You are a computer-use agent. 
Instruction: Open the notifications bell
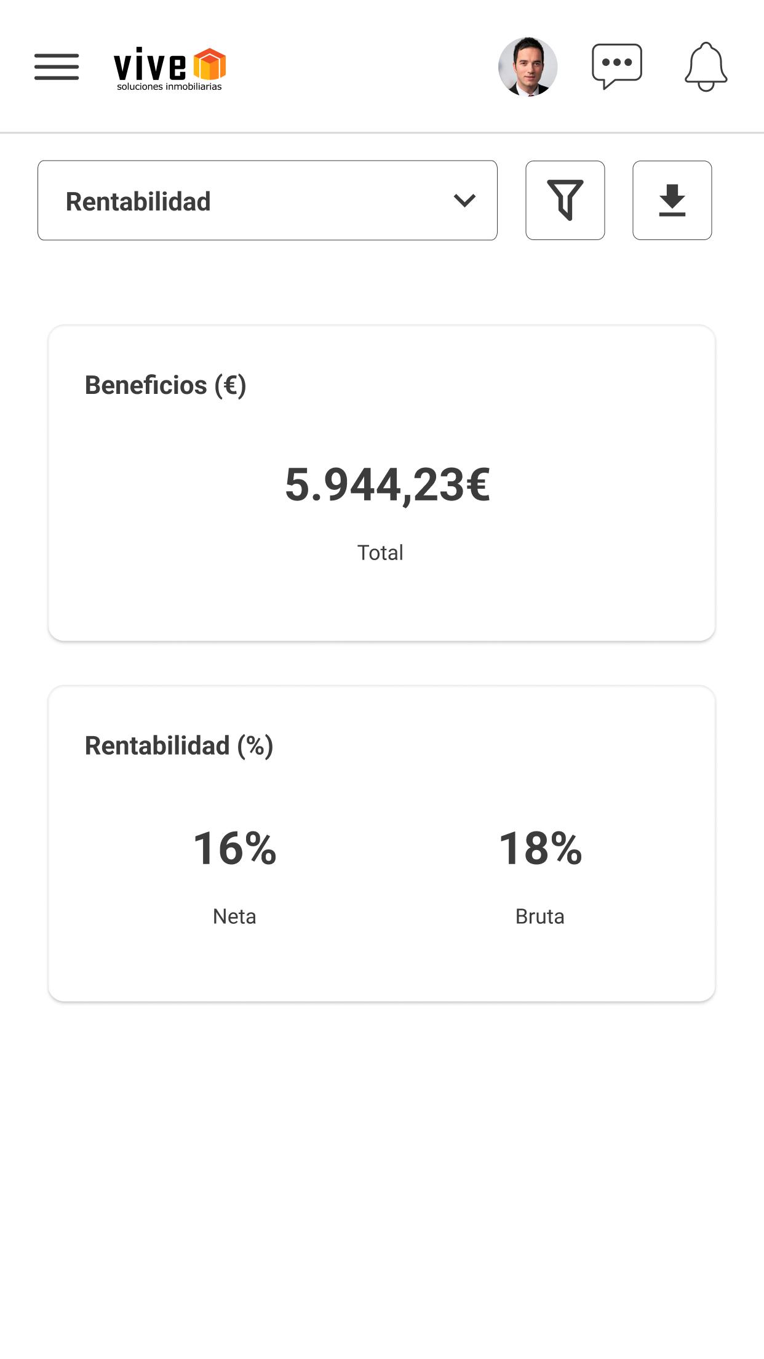706,66
